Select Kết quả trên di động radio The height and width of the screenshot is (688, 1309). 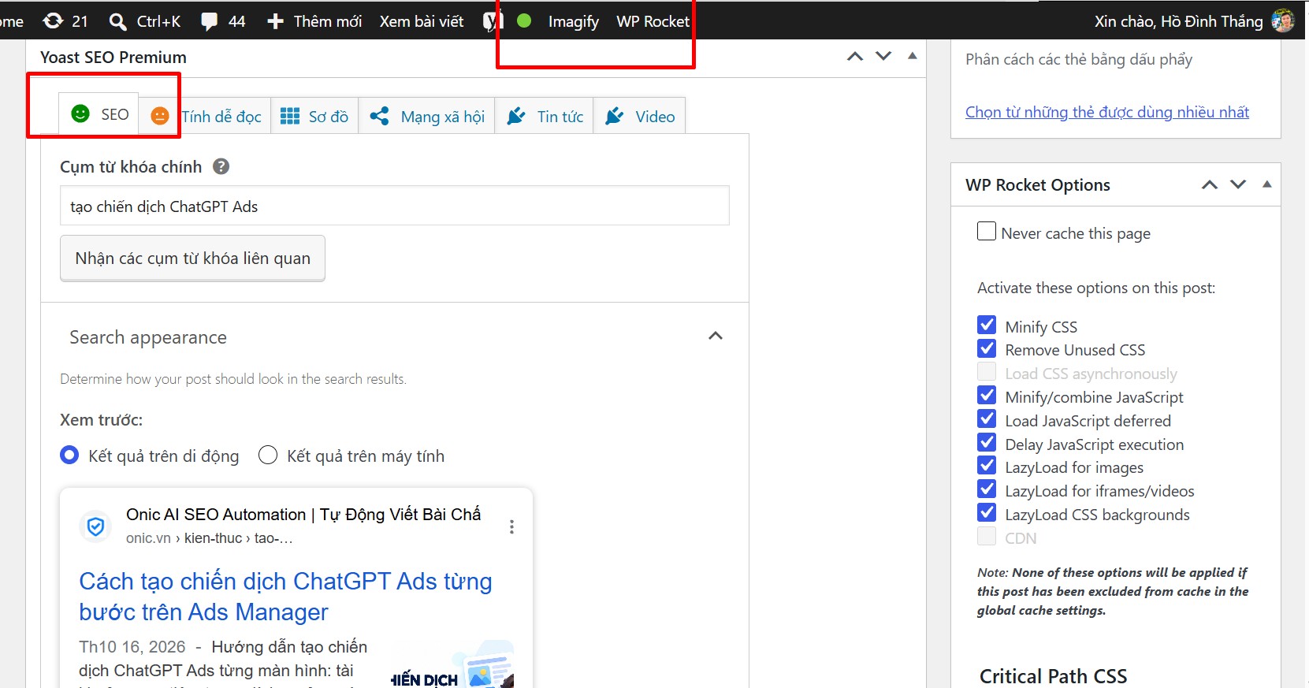[x=69, y=456]
